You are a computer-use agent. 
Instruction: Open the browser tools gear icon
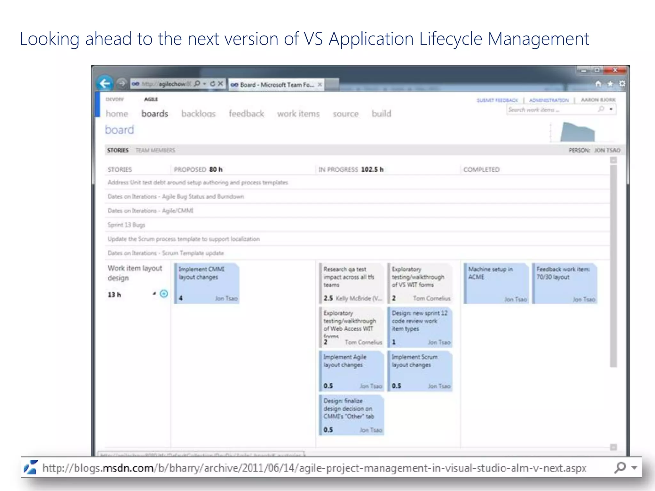tap(622, 84)
